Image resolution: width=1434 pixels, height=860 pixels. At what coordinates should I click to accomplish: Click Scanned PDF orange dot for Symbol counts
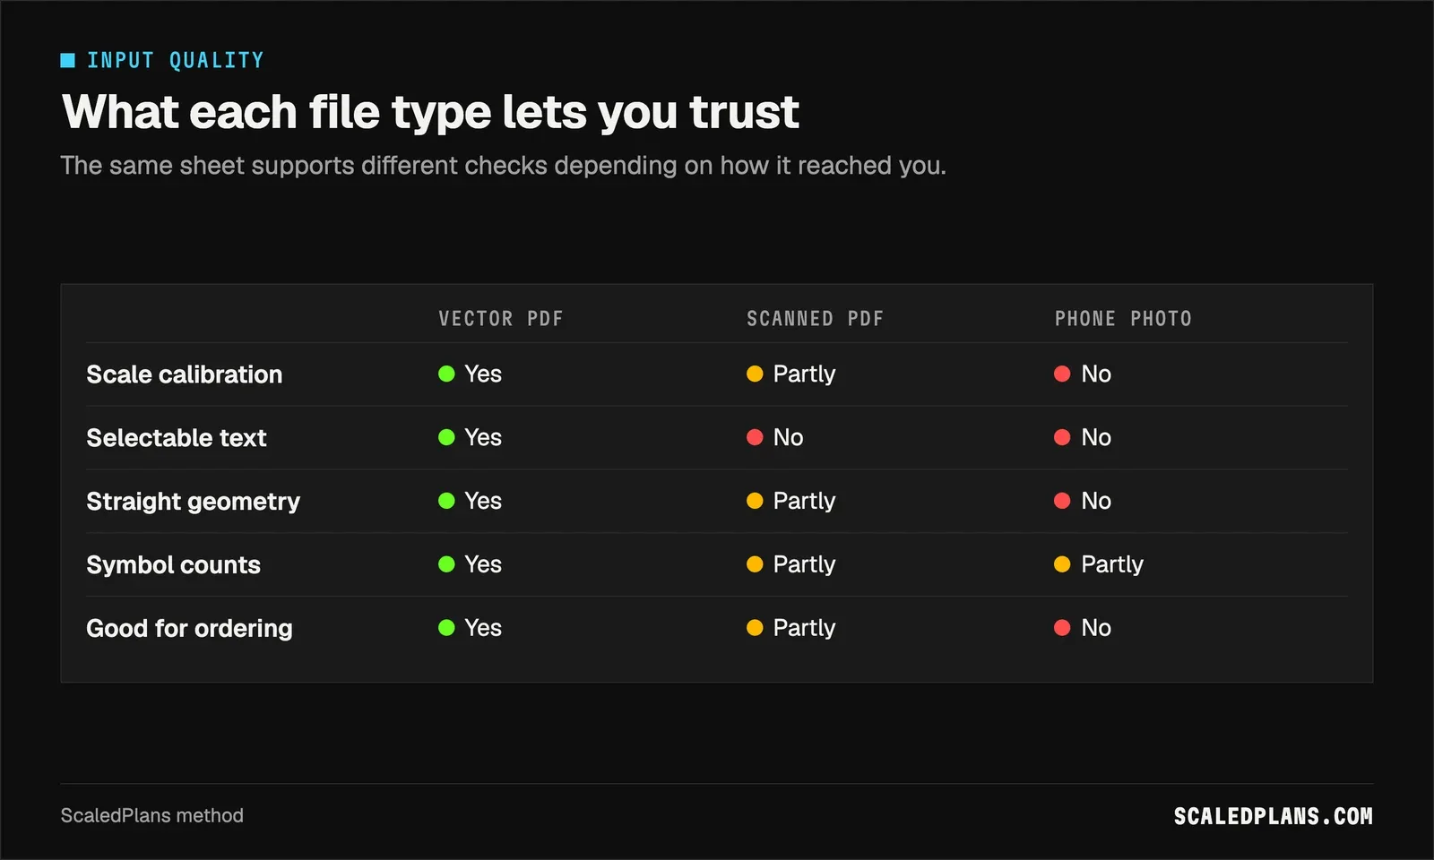pos(755,565)
